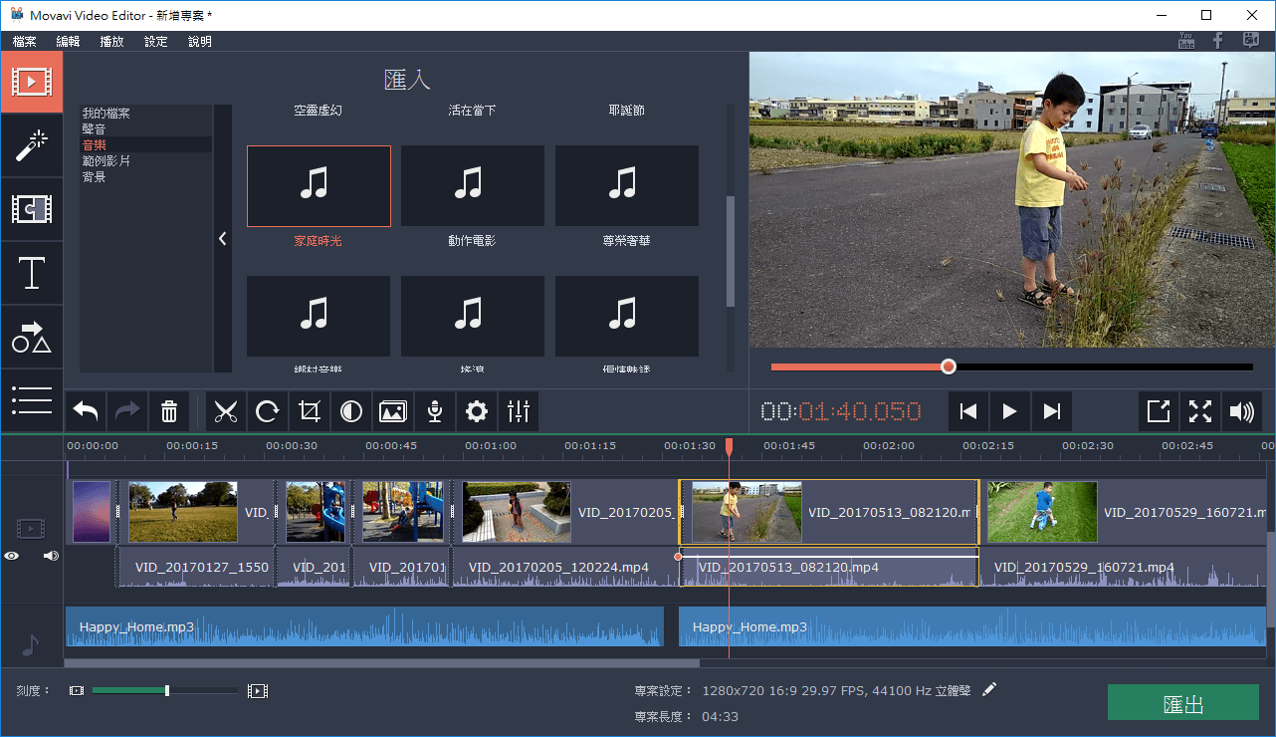The height and width of the screenshot is (737, 1276).
Task: Click the preview playback progress slider
Action: pos(948,366)
